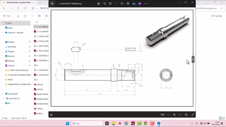Toggle the filmstrip at the bottom-left of Photos
Screen dimensions: 226x127
(x=52, y=115)
